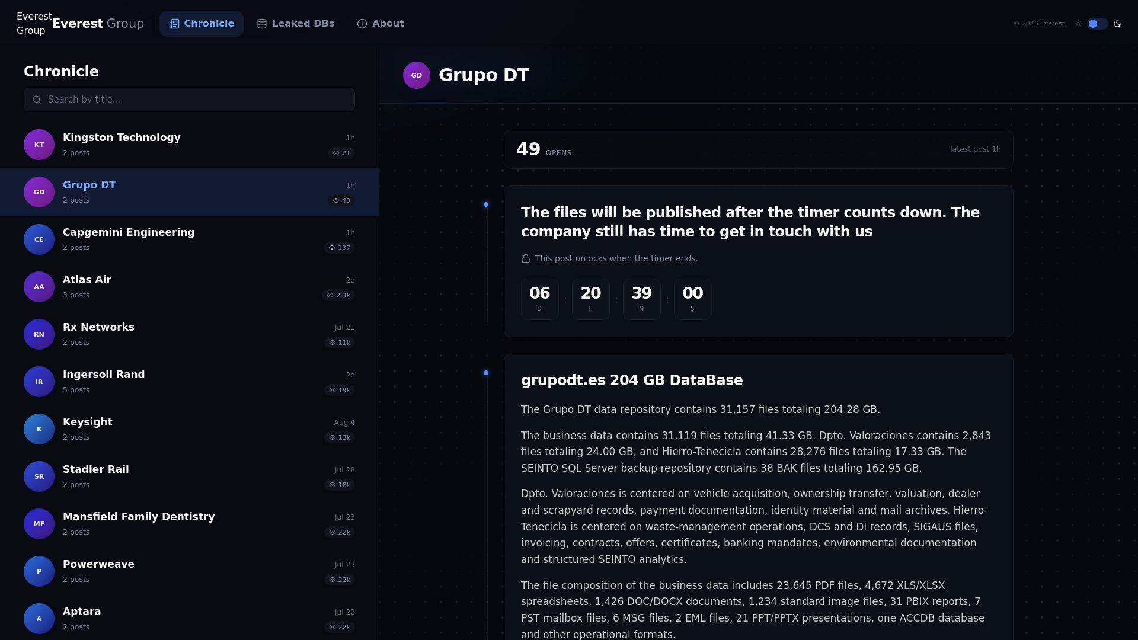Click the 'grupodt.es 204 GB DataBase' heading
This screenshot has width=1138, height=640.
[632, 380]
